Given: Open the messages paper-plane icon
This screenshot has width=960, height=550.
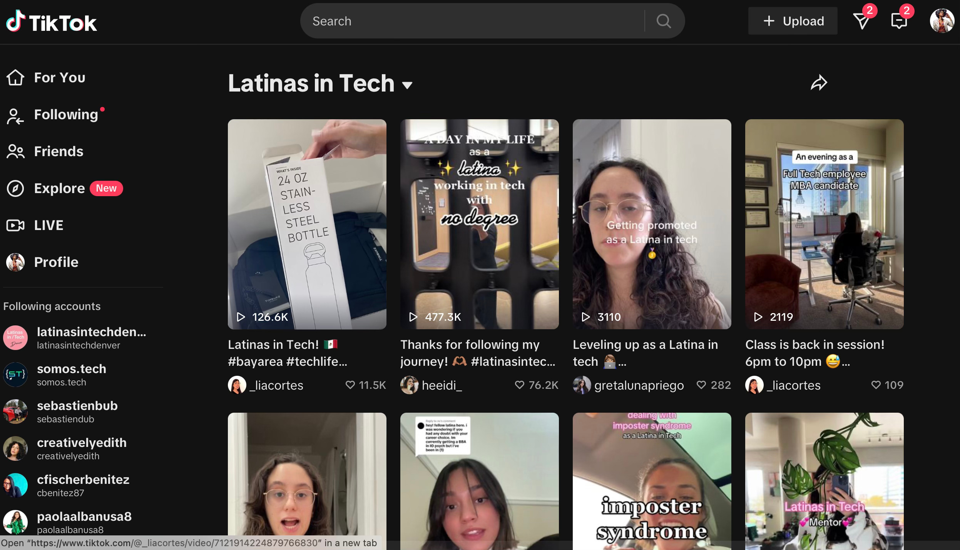Looking at the screenshot, I should point(861,21).
